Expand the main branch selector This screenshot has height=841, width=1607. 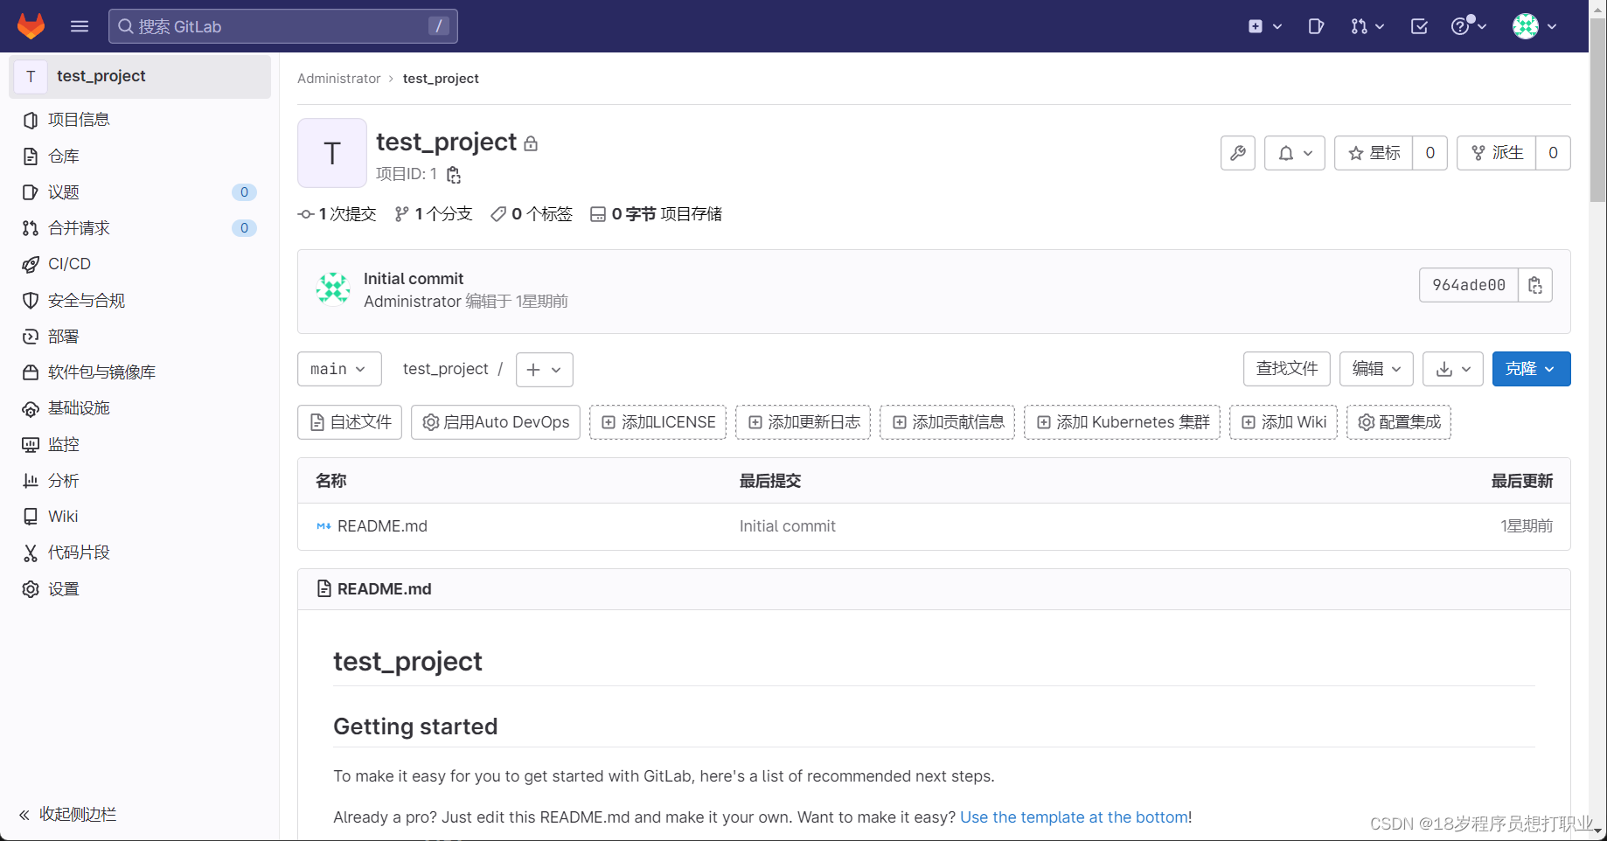(339, 369)
